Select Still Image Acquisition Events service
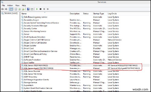The height and width of the screenshot is (92, 151). coord(36,80)
